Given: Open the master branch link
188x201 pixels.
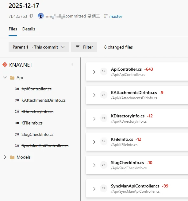Looking at the screenshot, I should point(116,16).
